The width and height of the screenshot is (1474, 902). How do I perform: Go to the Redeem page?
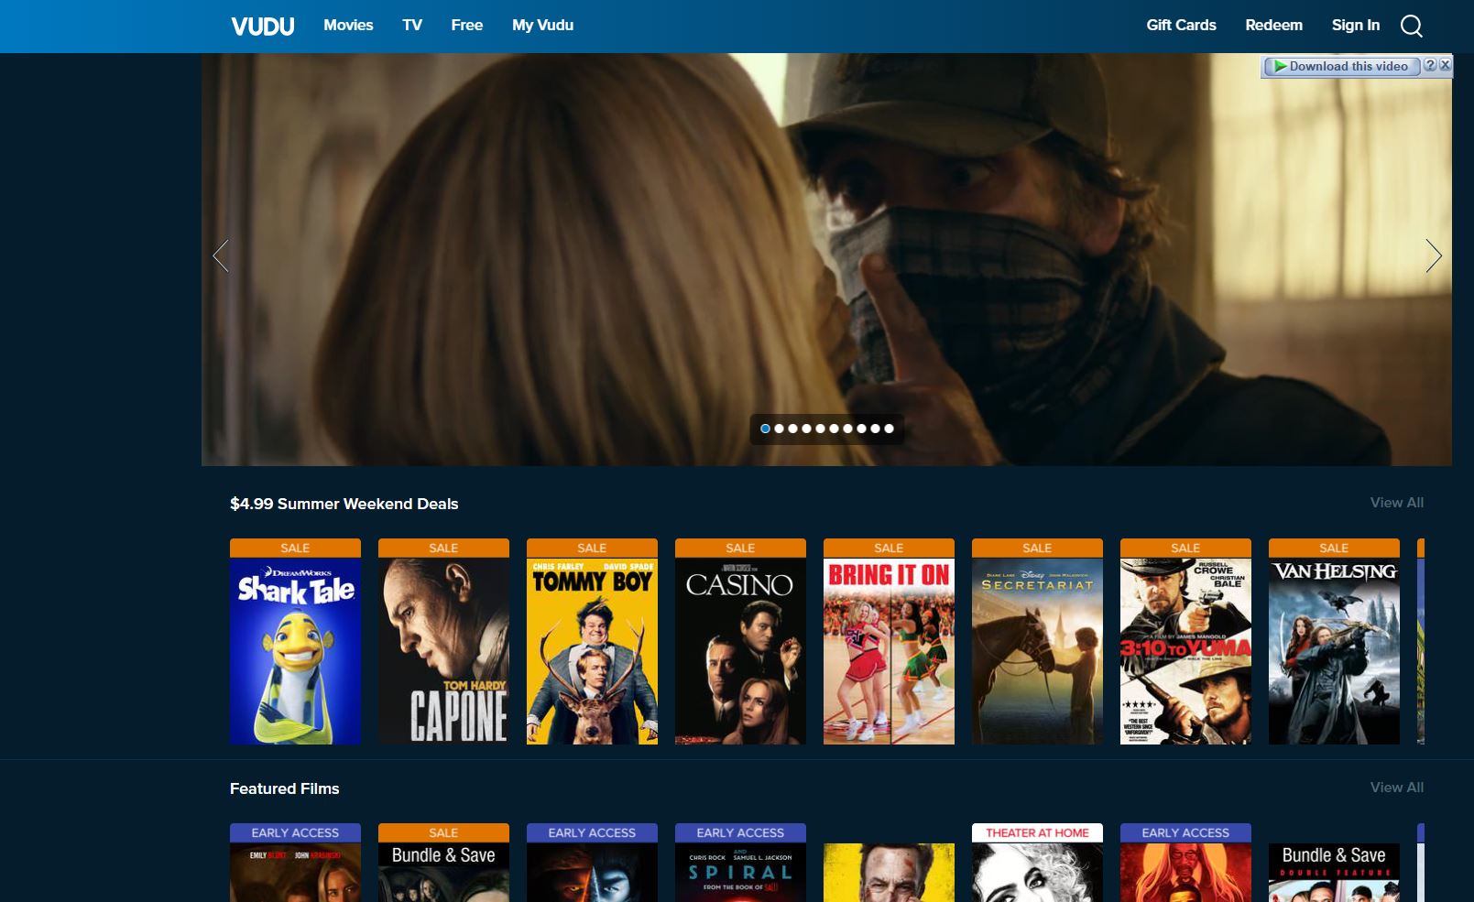coord(1273,26)
